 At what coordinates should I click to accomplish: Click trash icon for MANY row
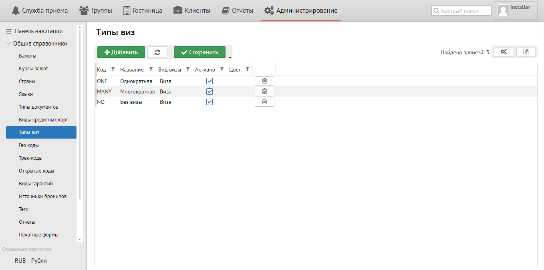point(264,91)
